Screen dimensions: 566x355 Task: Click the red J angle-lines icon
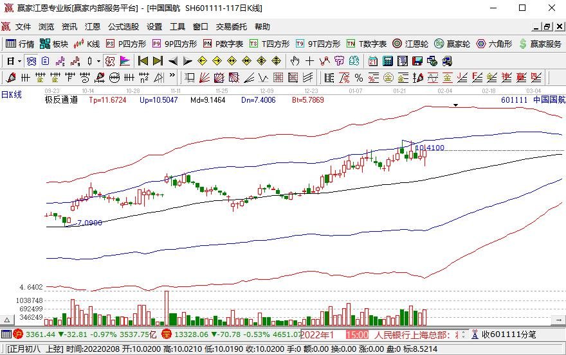pyautogui.click(x=462, y=78)
